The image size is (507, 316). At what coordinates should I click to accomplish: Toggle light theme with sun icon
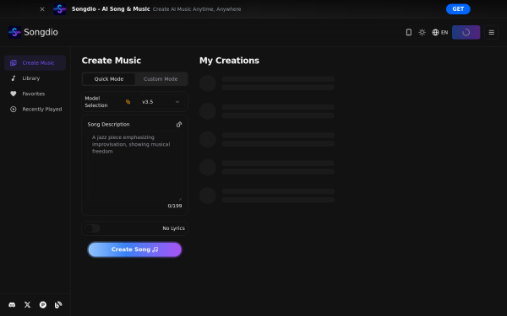coord(422,32)
